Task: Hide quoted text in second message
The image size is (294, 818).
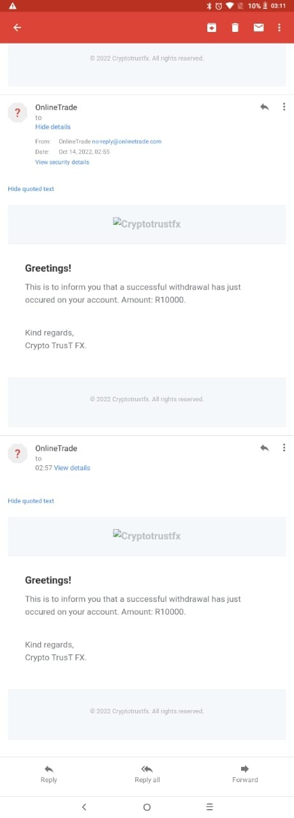Action: tap(31, 501)
